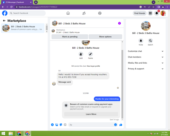Click Bill's housing vouchers message
This screenshot has height=136, width=170.
coord(83,76)
